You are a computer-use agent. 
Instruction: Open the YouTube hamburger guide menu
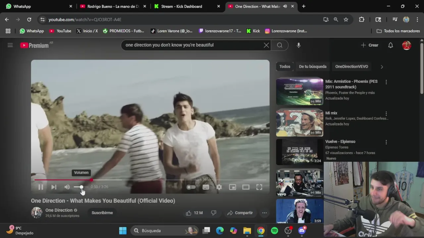coord(10,45)
